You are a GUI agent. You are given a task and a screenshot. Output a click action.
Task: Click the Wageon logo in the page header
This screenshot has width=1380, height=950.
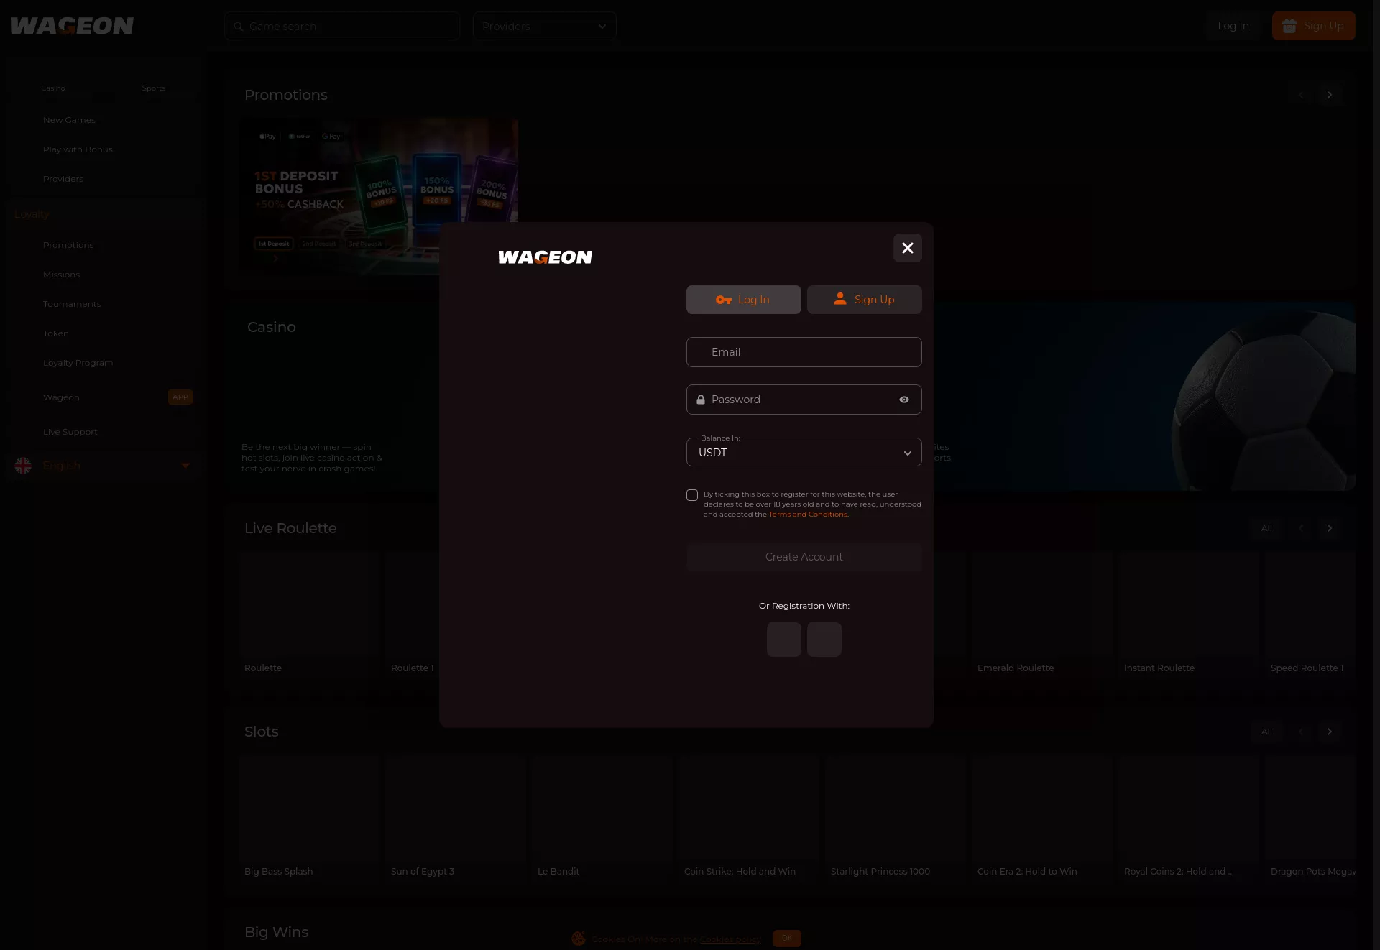(x=72, y=26)
